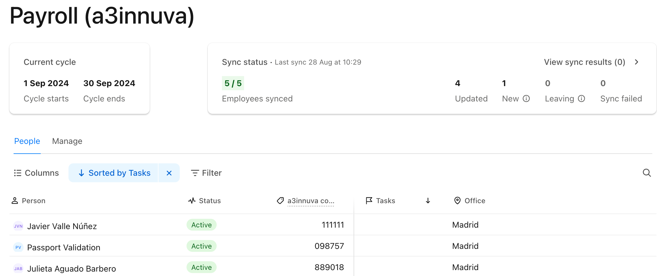Click the info icon beside Leaving
Screen dimensions: 657x276
[581, 98]
